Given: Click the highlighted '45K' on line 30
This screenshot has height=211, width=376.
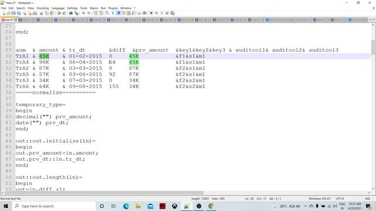Looking at the screenshot, I should (x=44, y=56).
